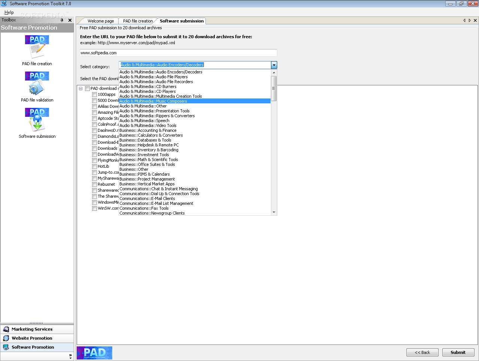Check the WindowsMirror checkbox
479x361 pixels.
94,203
